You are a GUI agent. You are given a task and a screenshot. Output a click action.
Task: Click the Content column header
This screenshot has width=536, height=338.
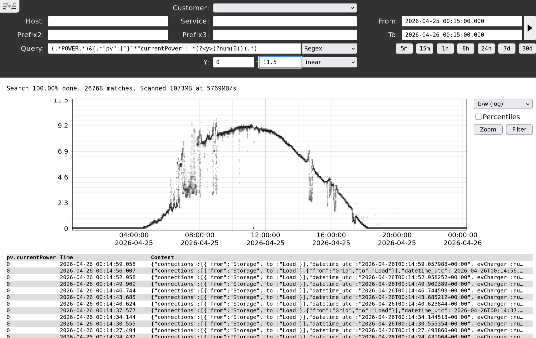pyautogui.click(x=162, y=257)
